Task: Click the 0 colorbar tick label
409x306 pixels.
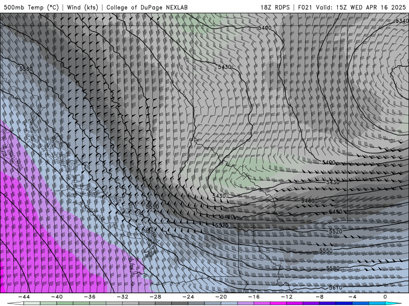Action: (385, 297)
